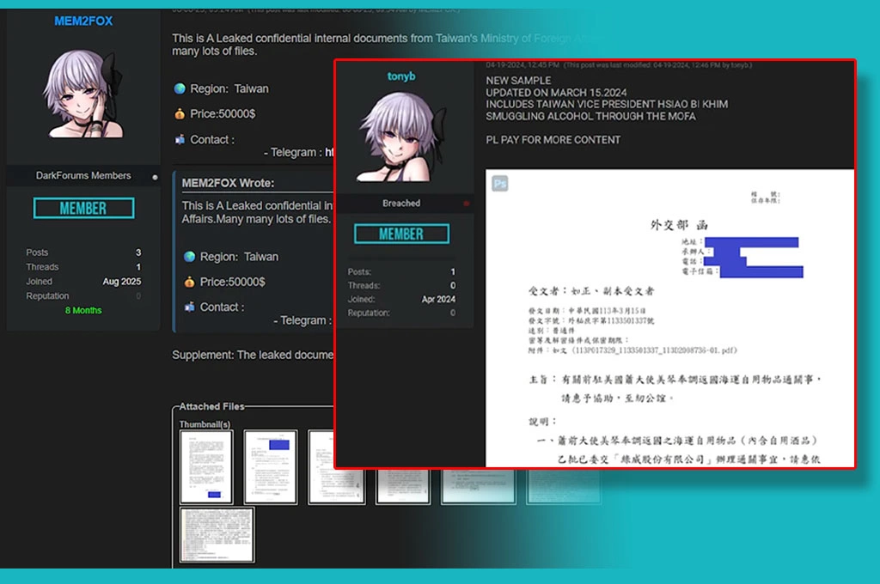The image size is (880, 584).
Task: Click 'Reputation:' row in tonyb's stats
Action: coord(401,313)
